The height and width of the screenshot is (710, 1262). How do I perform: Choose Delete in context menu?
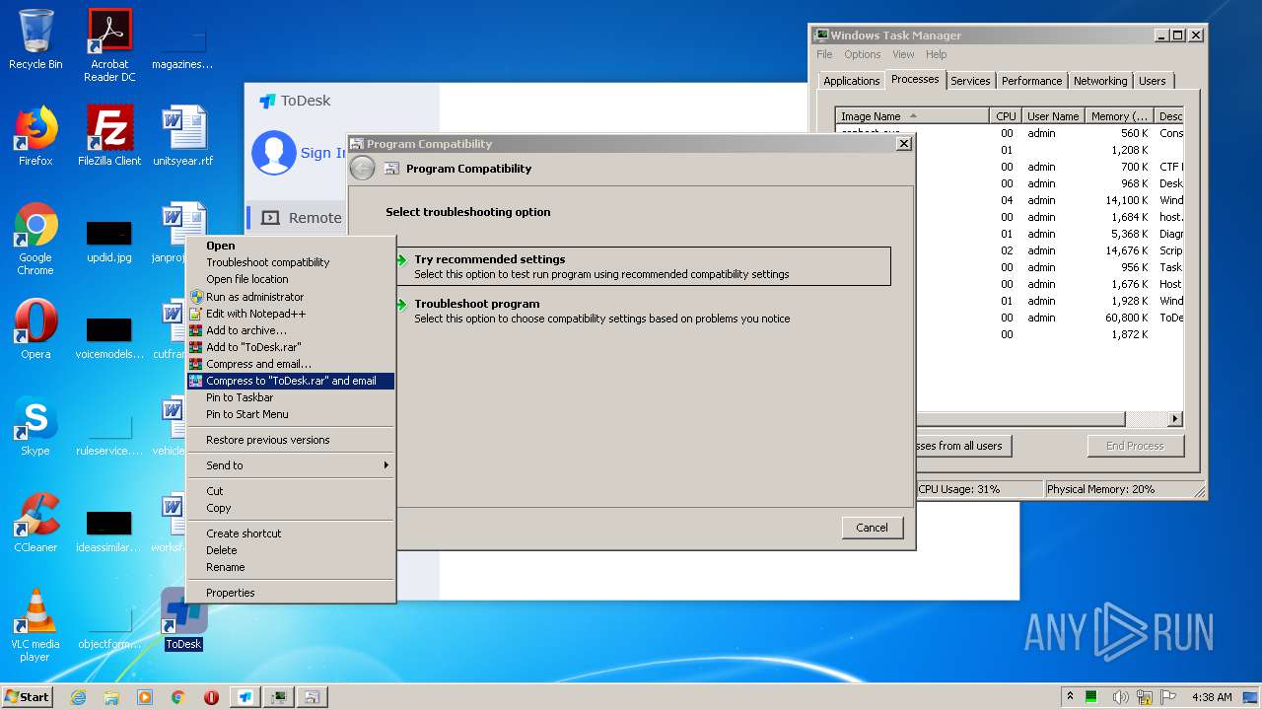[291, 550]
